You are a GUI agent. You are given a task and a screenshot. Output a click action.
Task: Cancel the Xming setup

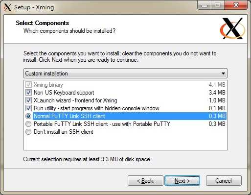224,181
